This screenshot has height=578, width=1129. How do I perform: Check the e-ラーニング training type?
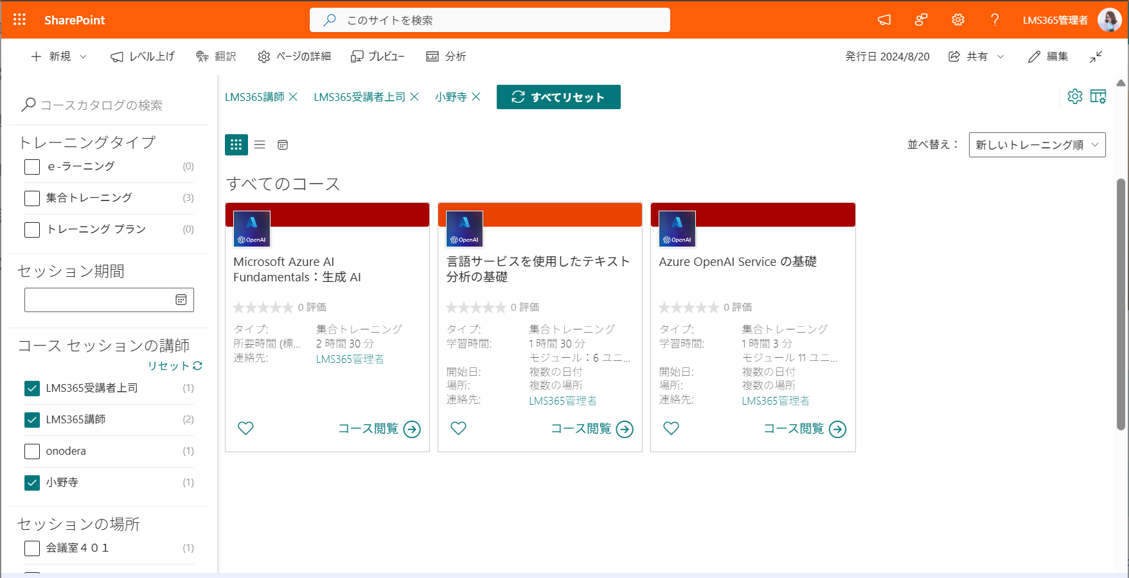pos(32,167)
